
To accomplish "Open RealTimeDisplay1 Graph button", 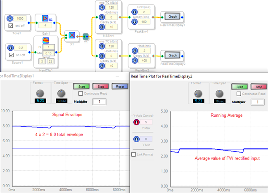I will click(173, 16).
